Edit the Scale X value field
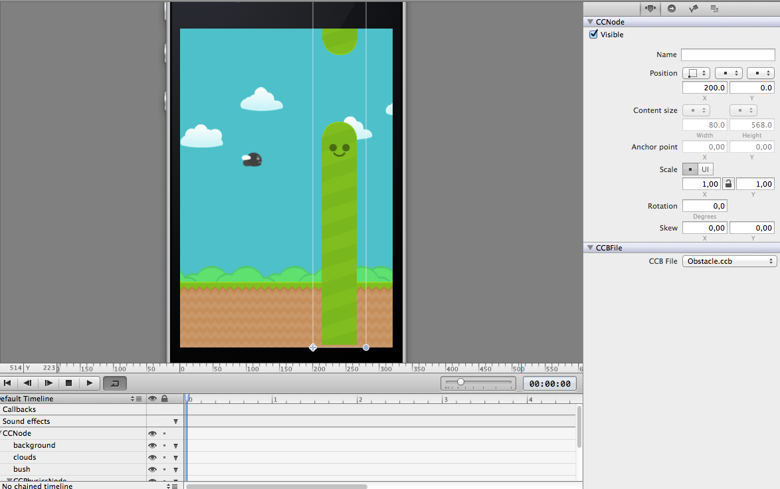Viewport: 780px width, 489px height. (x=702, y=184)
